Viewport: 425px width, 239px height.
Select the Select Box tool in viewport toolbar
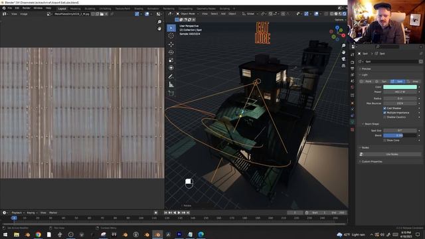coord(171,28)
